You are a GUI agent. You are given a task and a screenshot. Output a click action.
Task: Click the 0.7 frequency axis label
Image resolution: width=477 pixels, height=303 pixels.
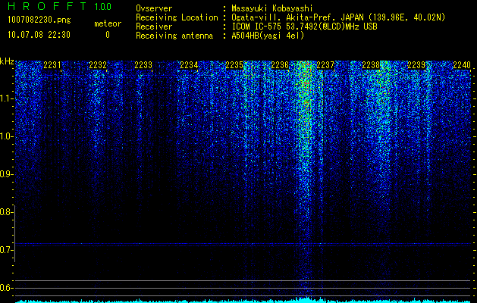[x=6, y=250]
